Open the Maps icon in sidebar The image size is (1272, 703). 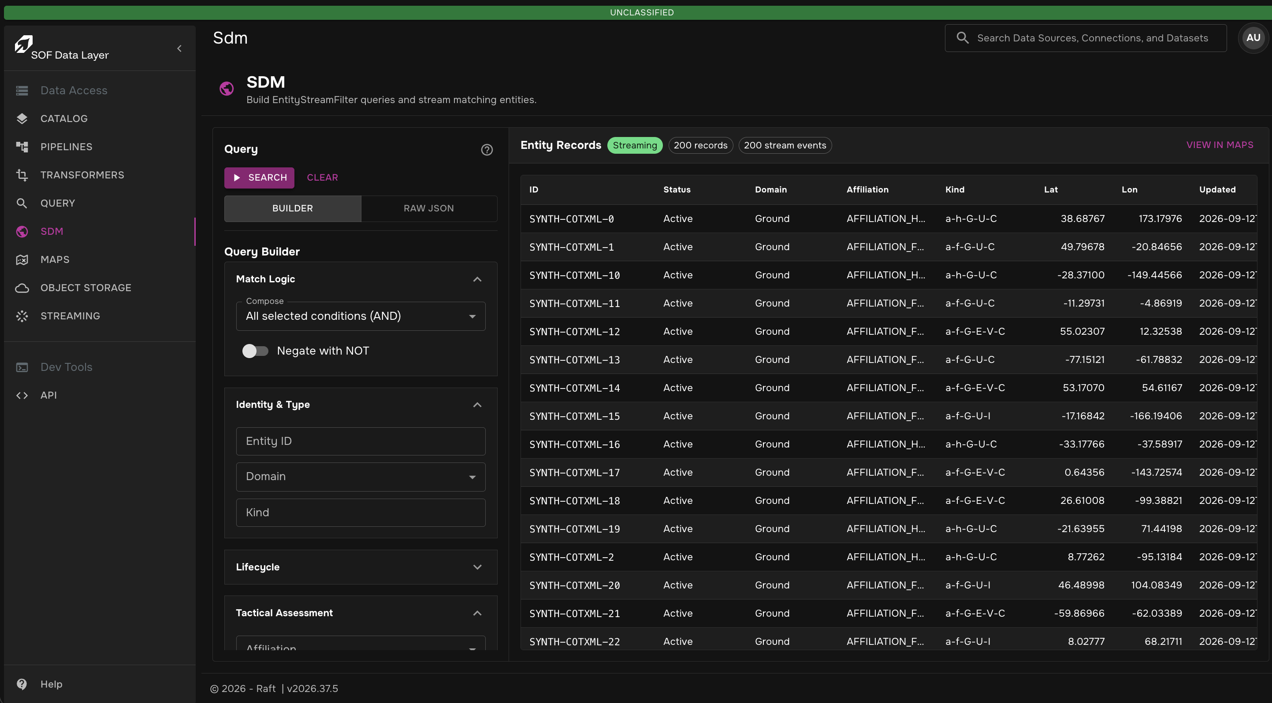22,259
